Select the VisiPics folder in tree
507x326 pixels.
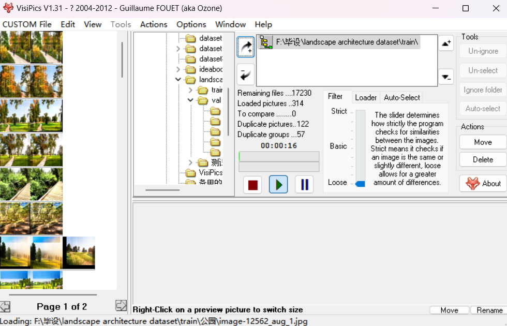coord(211,172)
